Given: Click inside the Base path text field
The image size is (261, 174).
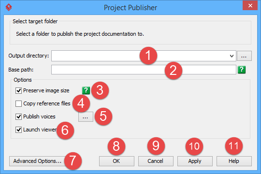Looking at the screenshot, I should (144, 70).
